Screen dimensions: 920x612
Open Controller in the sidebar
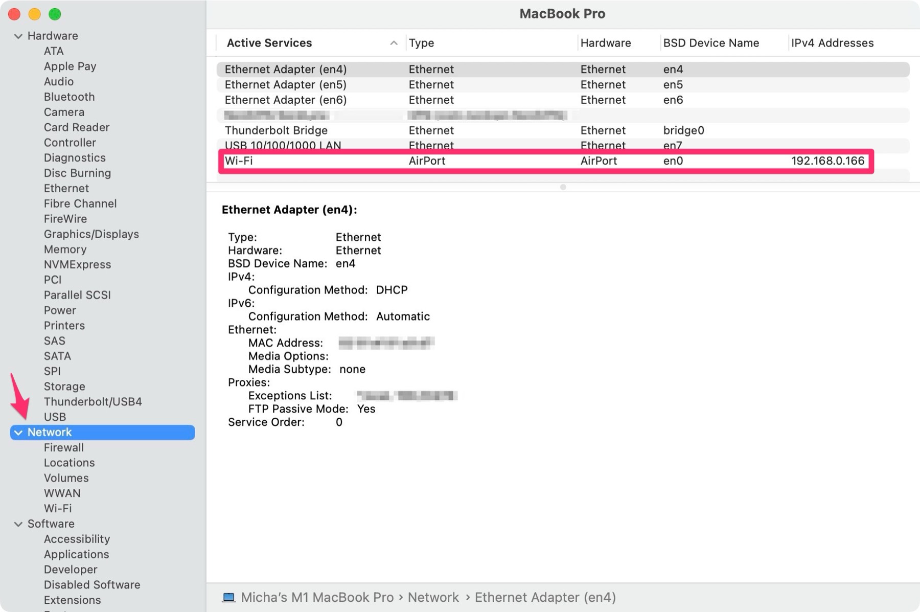coord(70,143)
